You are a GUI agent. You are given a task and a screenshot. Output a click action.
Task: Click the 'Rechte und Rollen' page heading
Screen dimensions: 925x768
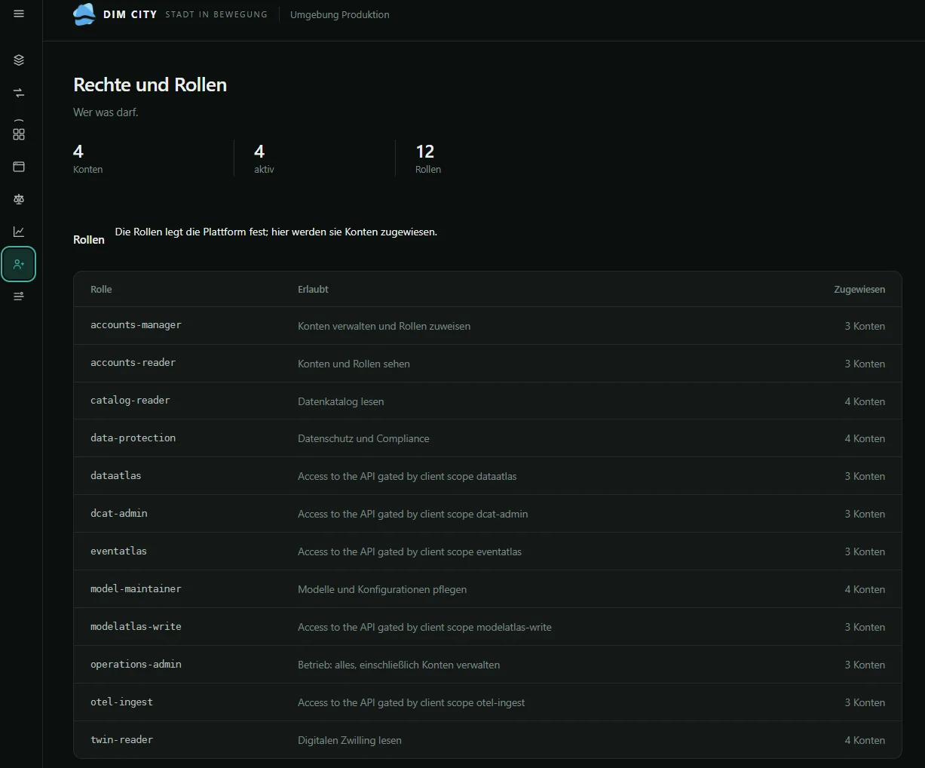coord(150,84)
